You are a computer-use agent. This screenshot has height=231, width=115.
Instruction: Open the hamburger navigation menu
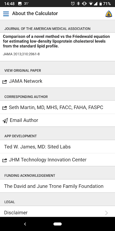6,14
